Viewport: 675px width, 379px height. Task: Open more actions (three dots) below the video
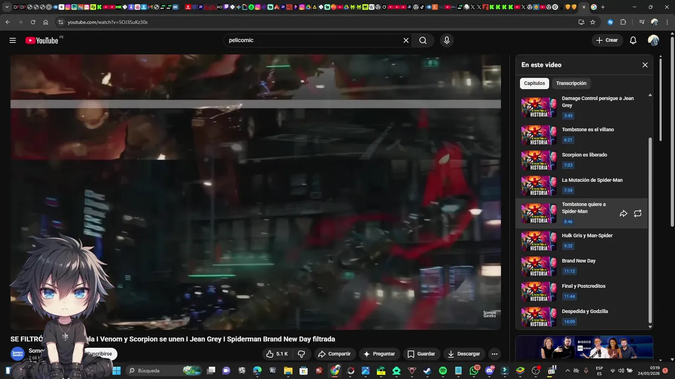pyautogui.click(x=494, y=354)
